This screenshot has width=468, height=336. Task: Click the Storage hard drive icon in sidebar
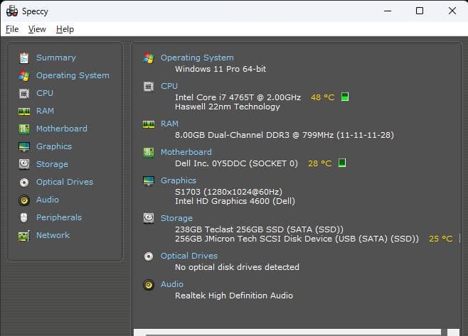pyautogui.click(x=24, y=164)
